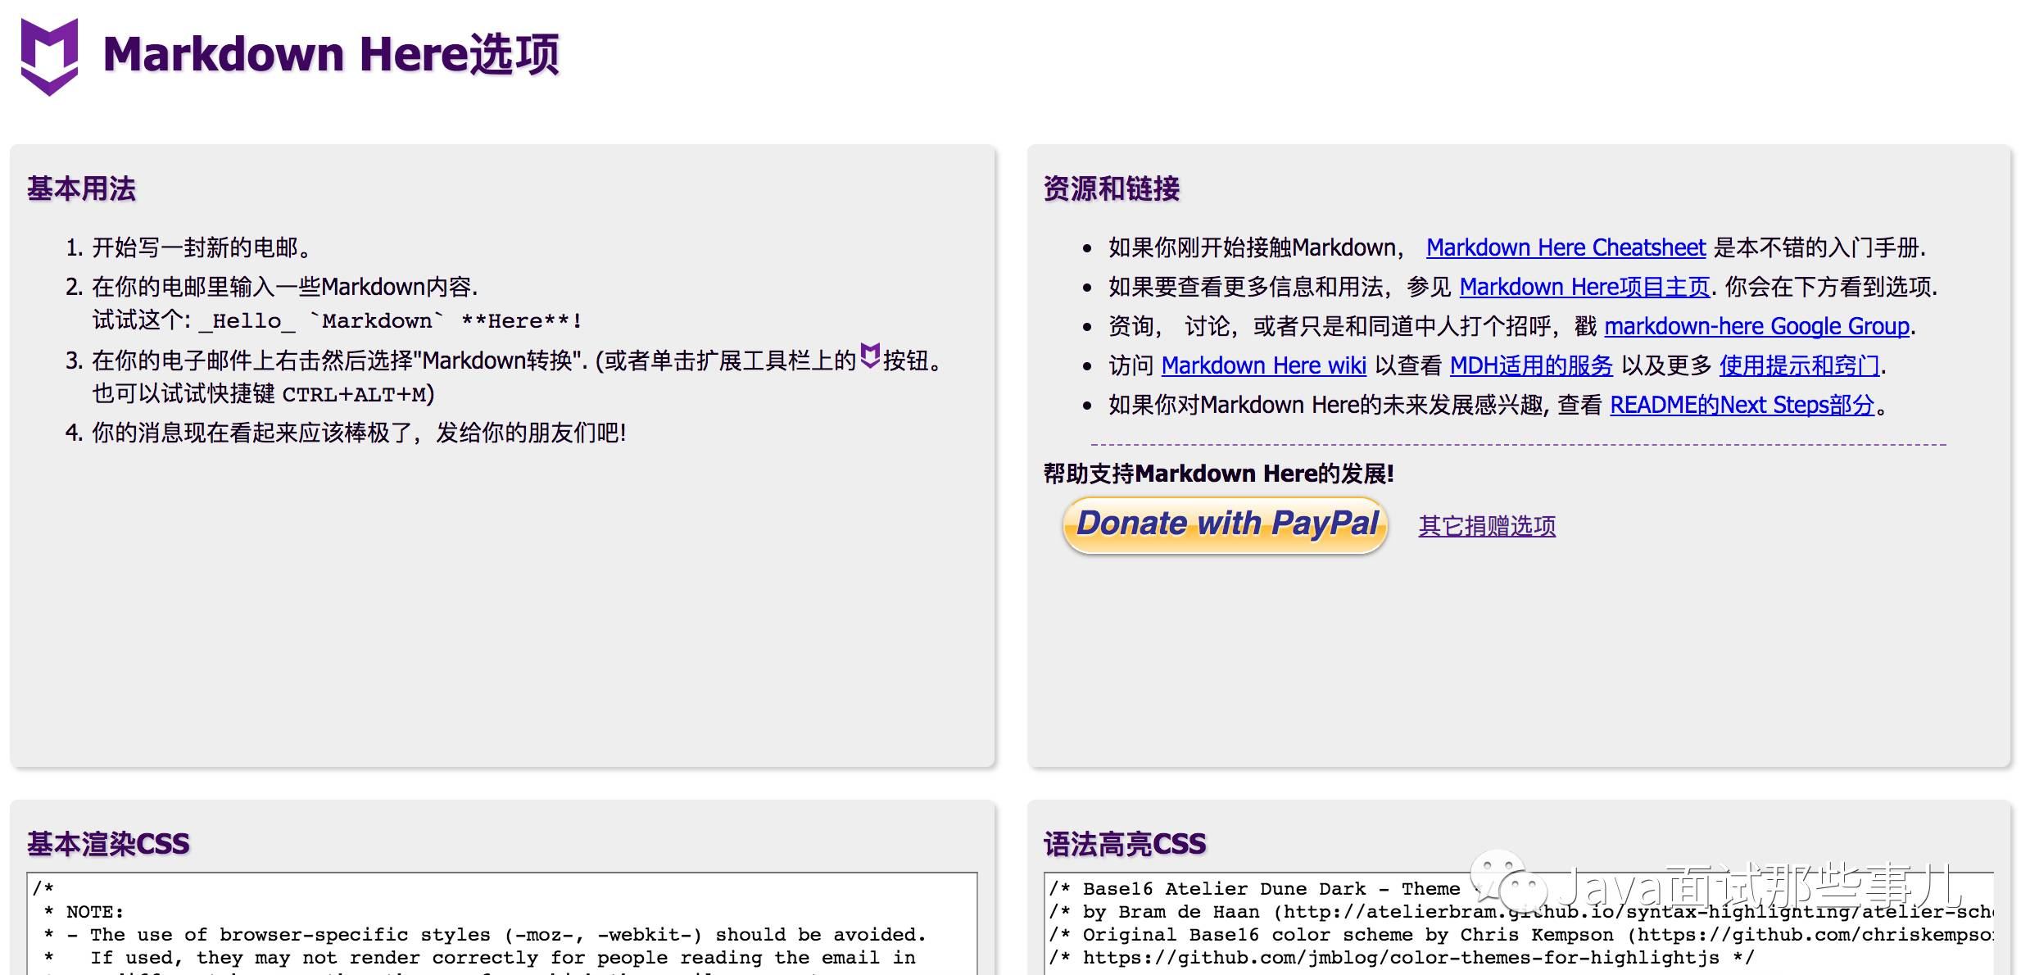
Task: Click the jmblog color-themes-for-highlightjs comment line
Action: click(1402, 958)
